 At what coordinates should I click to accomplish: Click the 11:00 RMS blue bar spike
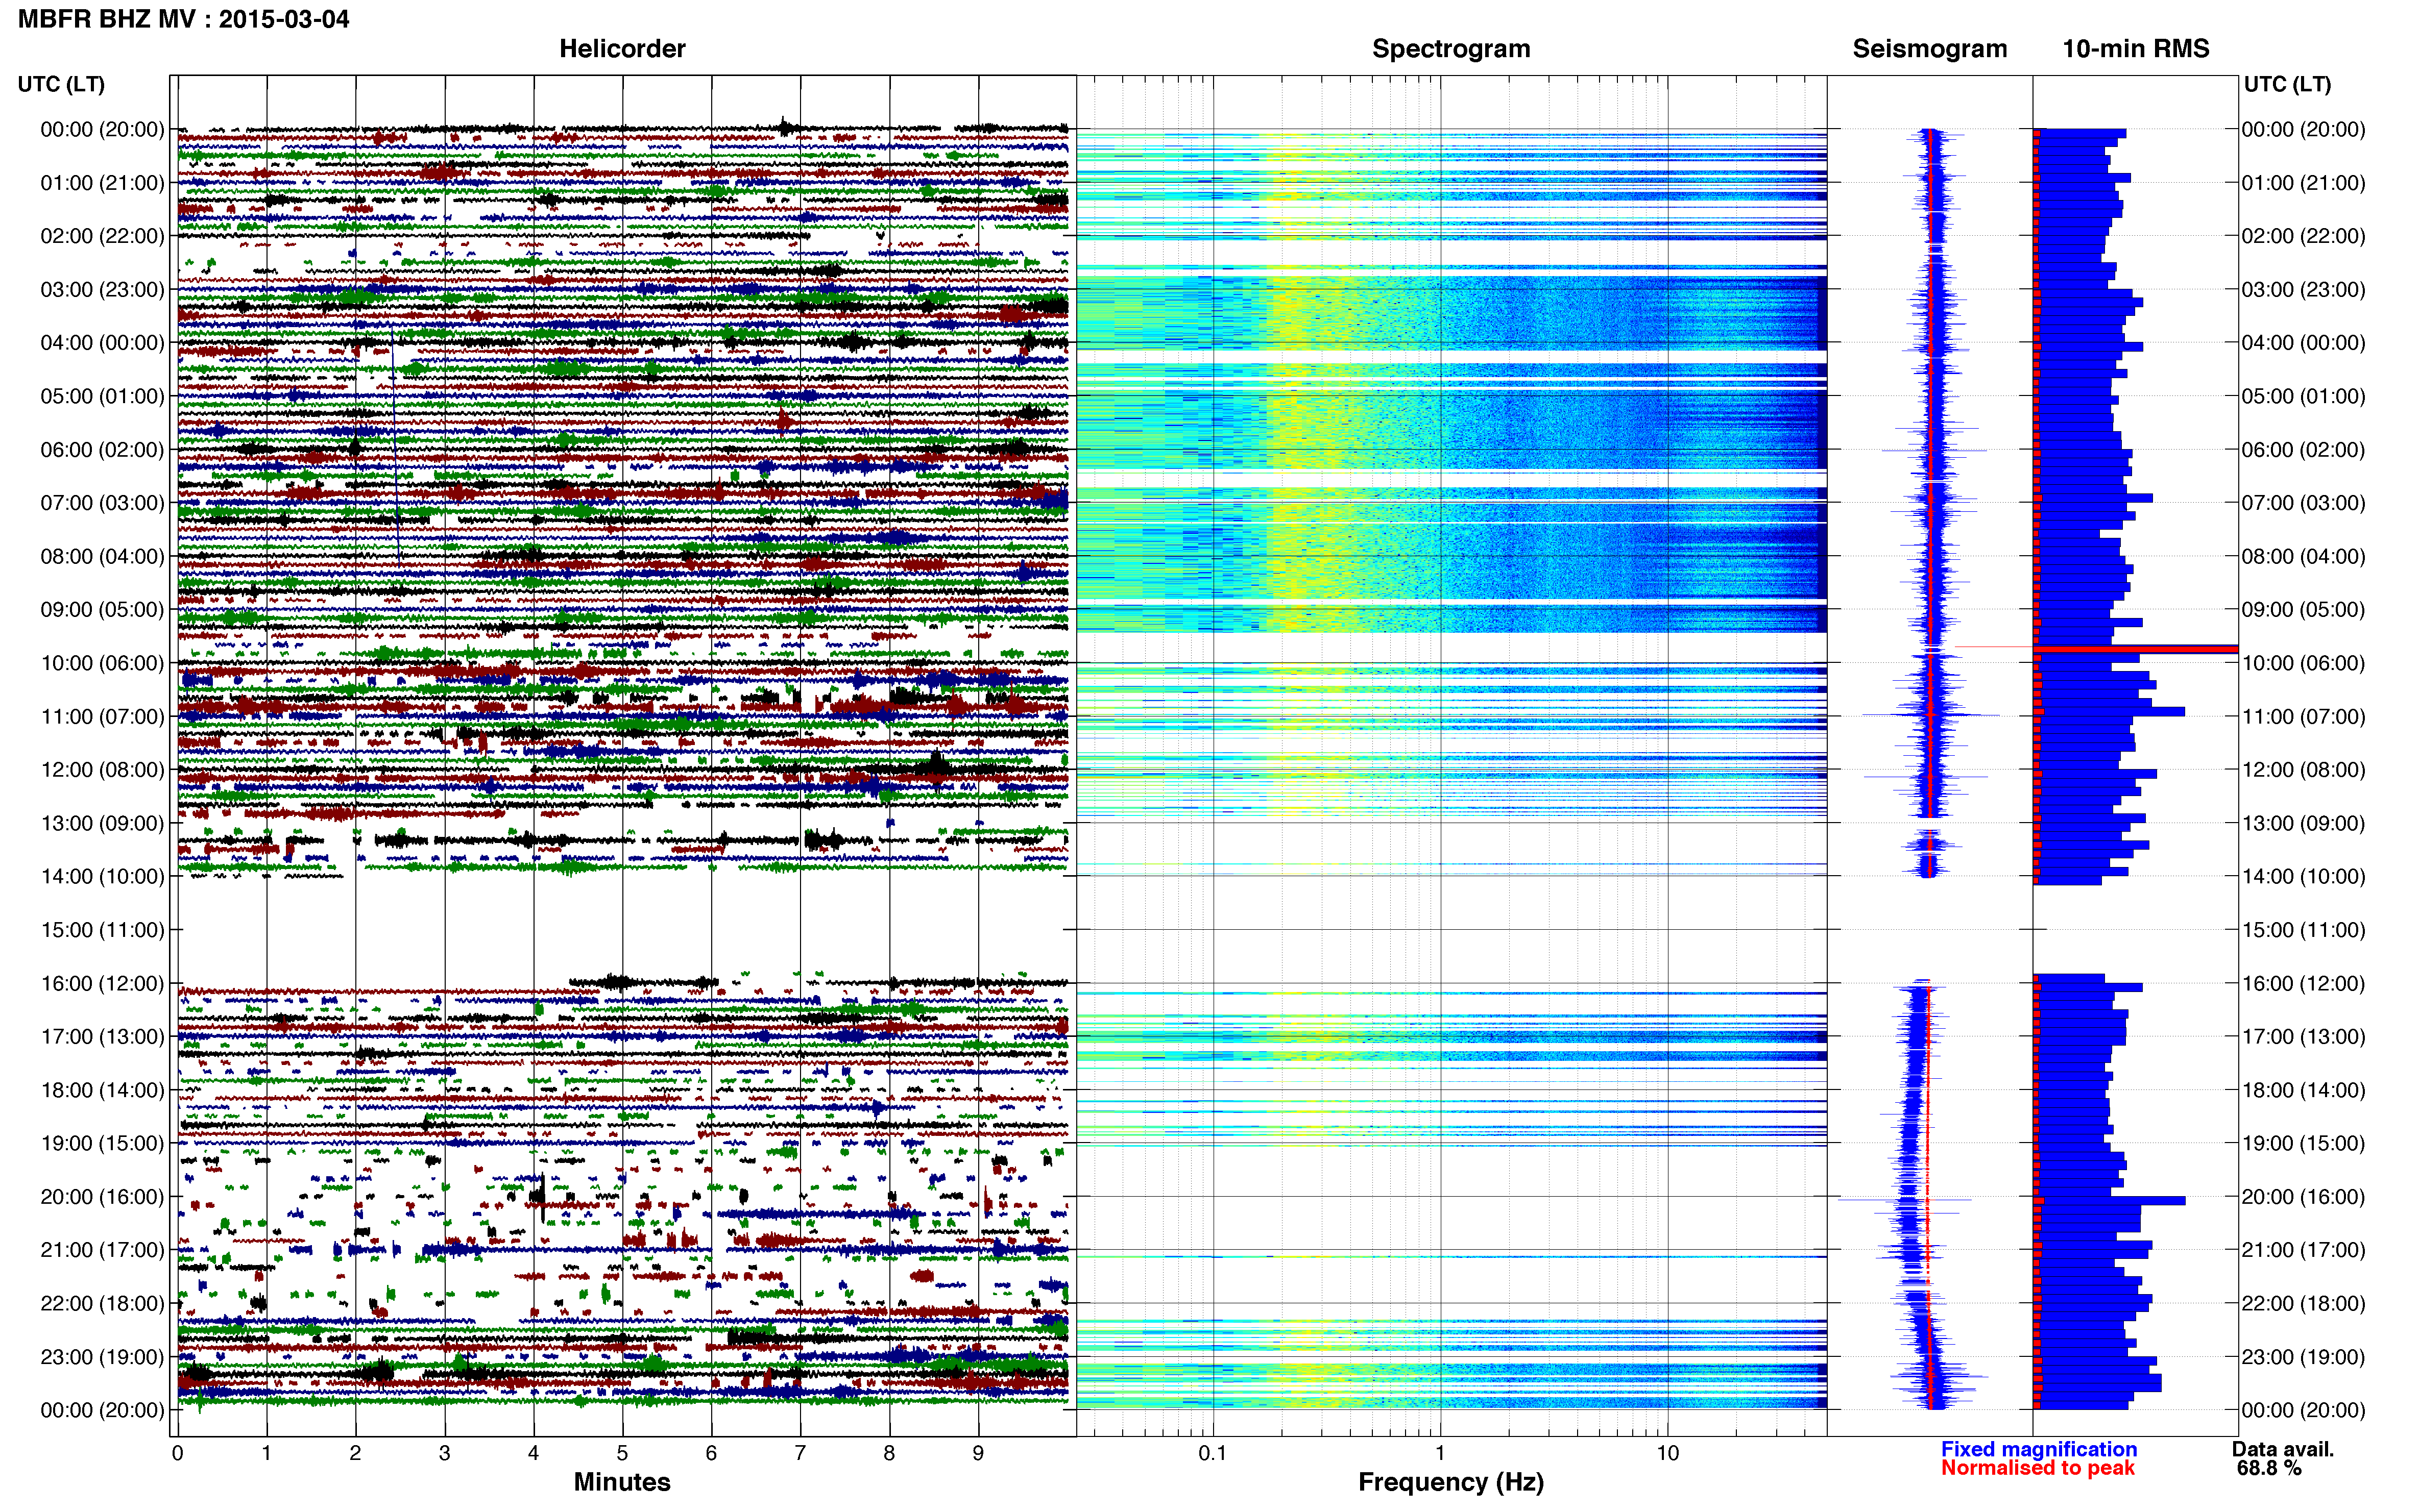click(2110, 712)
